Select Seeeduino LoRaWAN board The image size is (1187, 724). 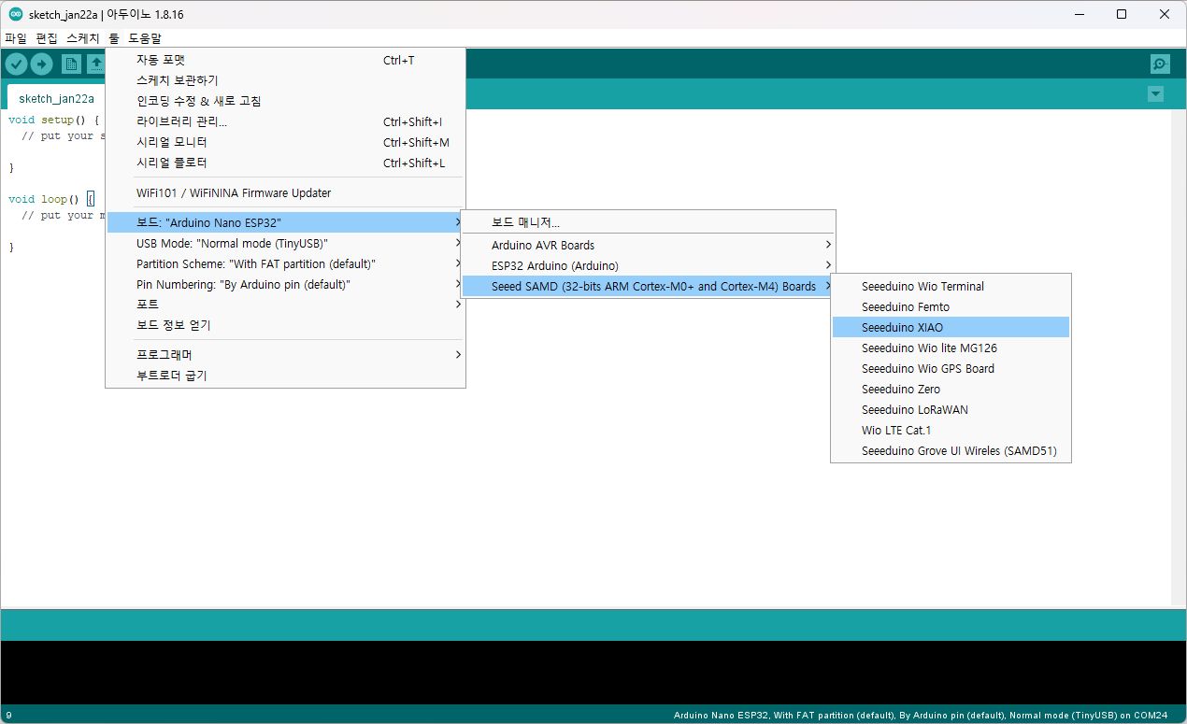coord(951,409)
